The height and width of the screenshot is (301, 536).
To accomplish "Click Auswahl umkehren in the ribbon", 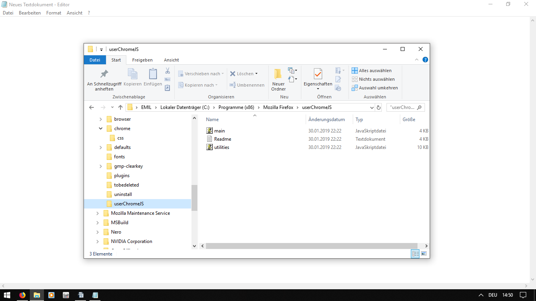I will (x=378, y=88).
